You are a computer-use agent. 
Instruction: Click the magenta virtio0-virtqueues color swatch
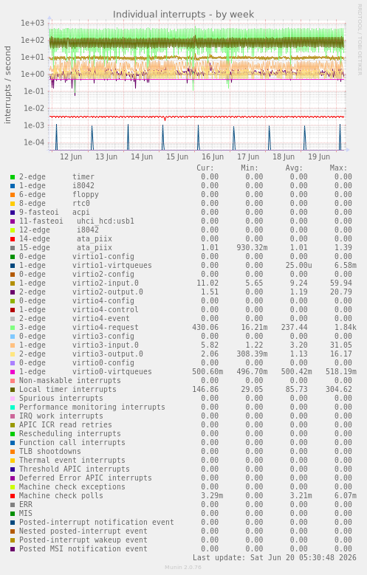tap(13, 372)
